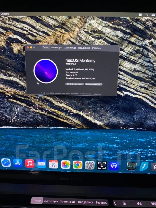156x208 pixels.
Task: Tap Ресурсы on the Touch Bar
Action: pyautogui.click(x=101, y=203)
